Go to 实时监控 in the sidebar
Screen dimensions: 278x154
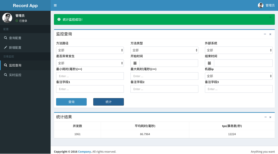pos(25,75)
